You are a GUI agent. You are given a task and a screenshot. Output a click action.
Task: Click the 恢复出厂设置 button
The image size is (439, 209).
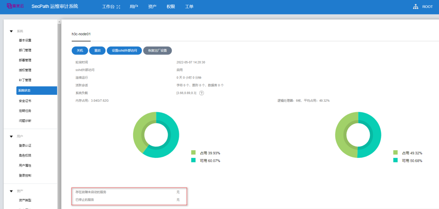pos(157,51)
